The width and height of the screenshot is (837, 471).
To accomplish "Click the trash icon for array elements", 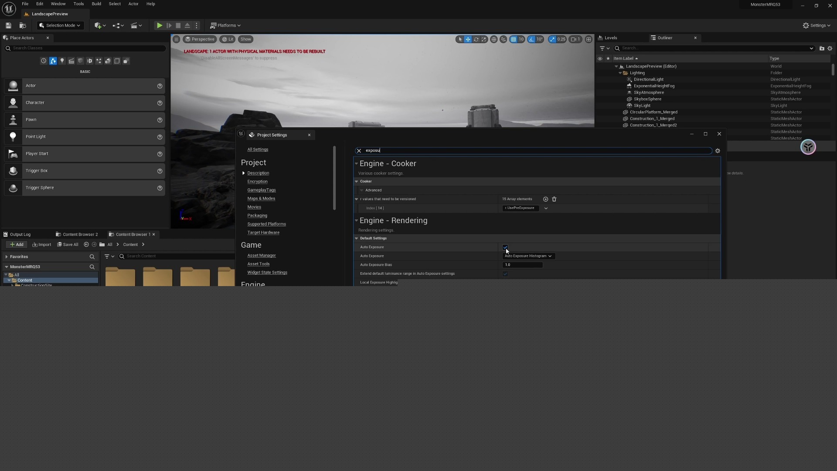I will [x=554, y=199].
